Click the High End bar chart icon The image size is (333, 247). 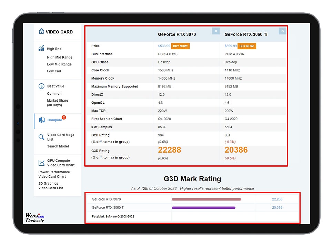(x=41, y=48)
